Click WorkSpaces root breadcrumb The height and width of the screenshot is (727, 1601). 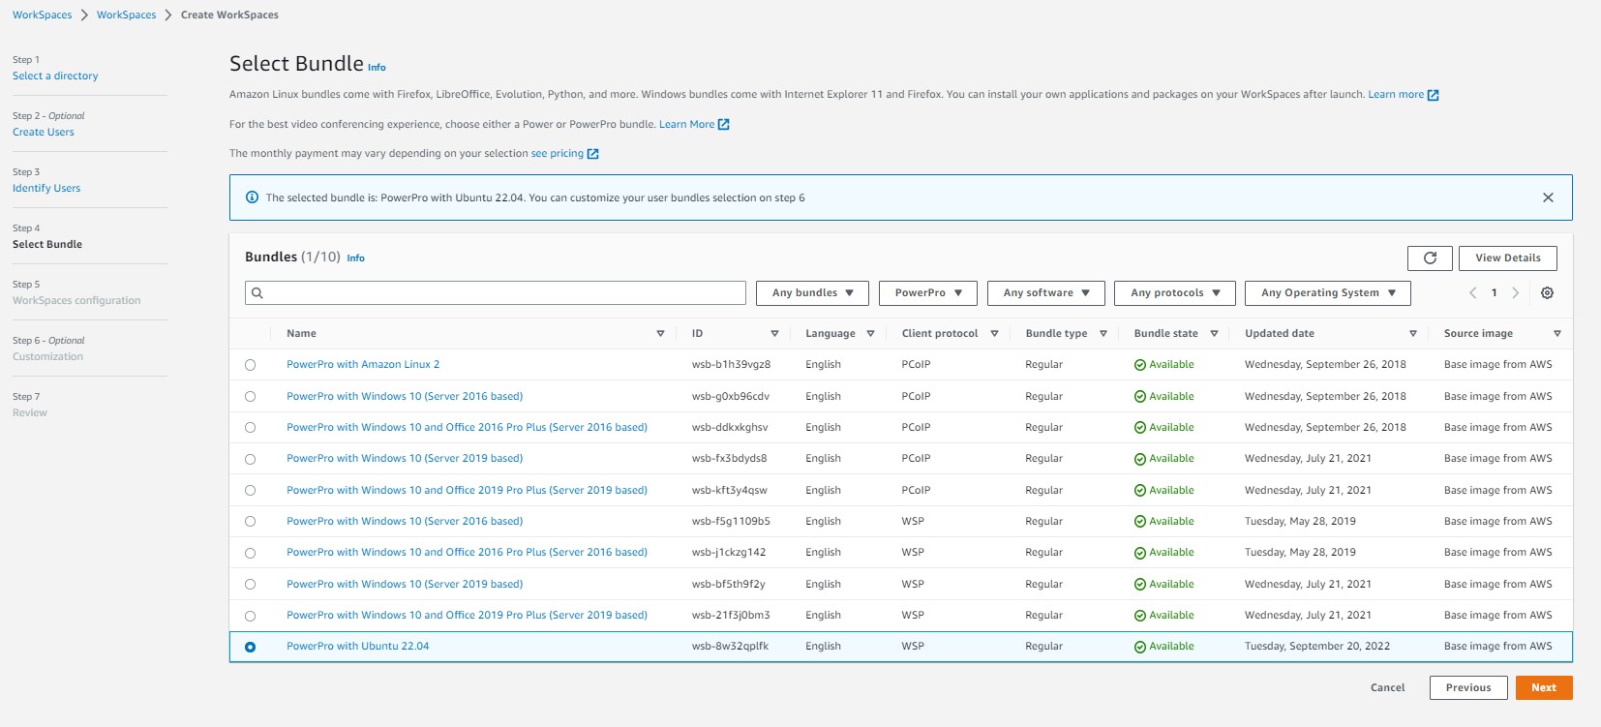tap(42, 15)
